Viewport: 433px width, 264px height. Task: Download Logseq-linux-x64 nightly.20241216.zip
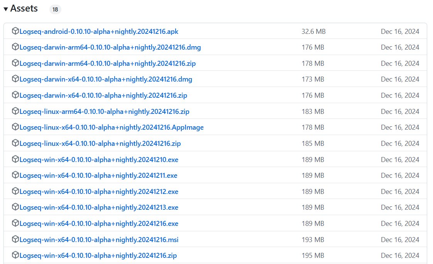(100, 144)
